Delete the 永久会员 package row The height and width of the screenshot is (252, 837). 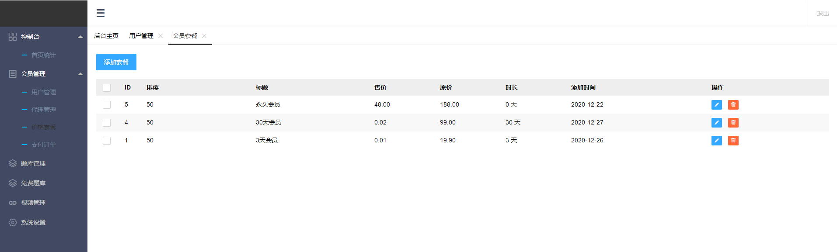click(x=733, y=105)
